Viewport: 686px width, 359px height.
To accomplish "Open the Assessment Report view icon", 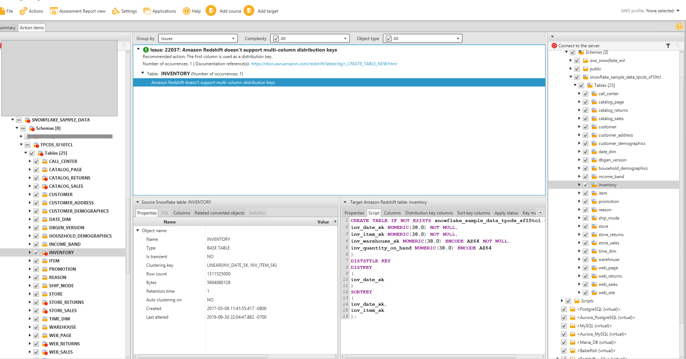I will click(53, 11).
